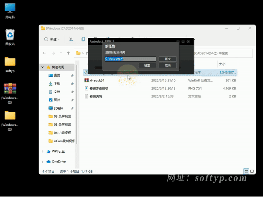Screen dimensions: 263x197
Task: Unpin 图片 pin icon
Action: point(72,100)
